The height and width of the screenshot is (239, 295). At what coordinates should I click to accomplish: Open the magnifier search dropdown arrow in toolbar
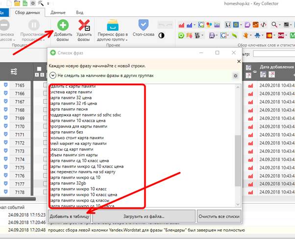tap(280, 24)
